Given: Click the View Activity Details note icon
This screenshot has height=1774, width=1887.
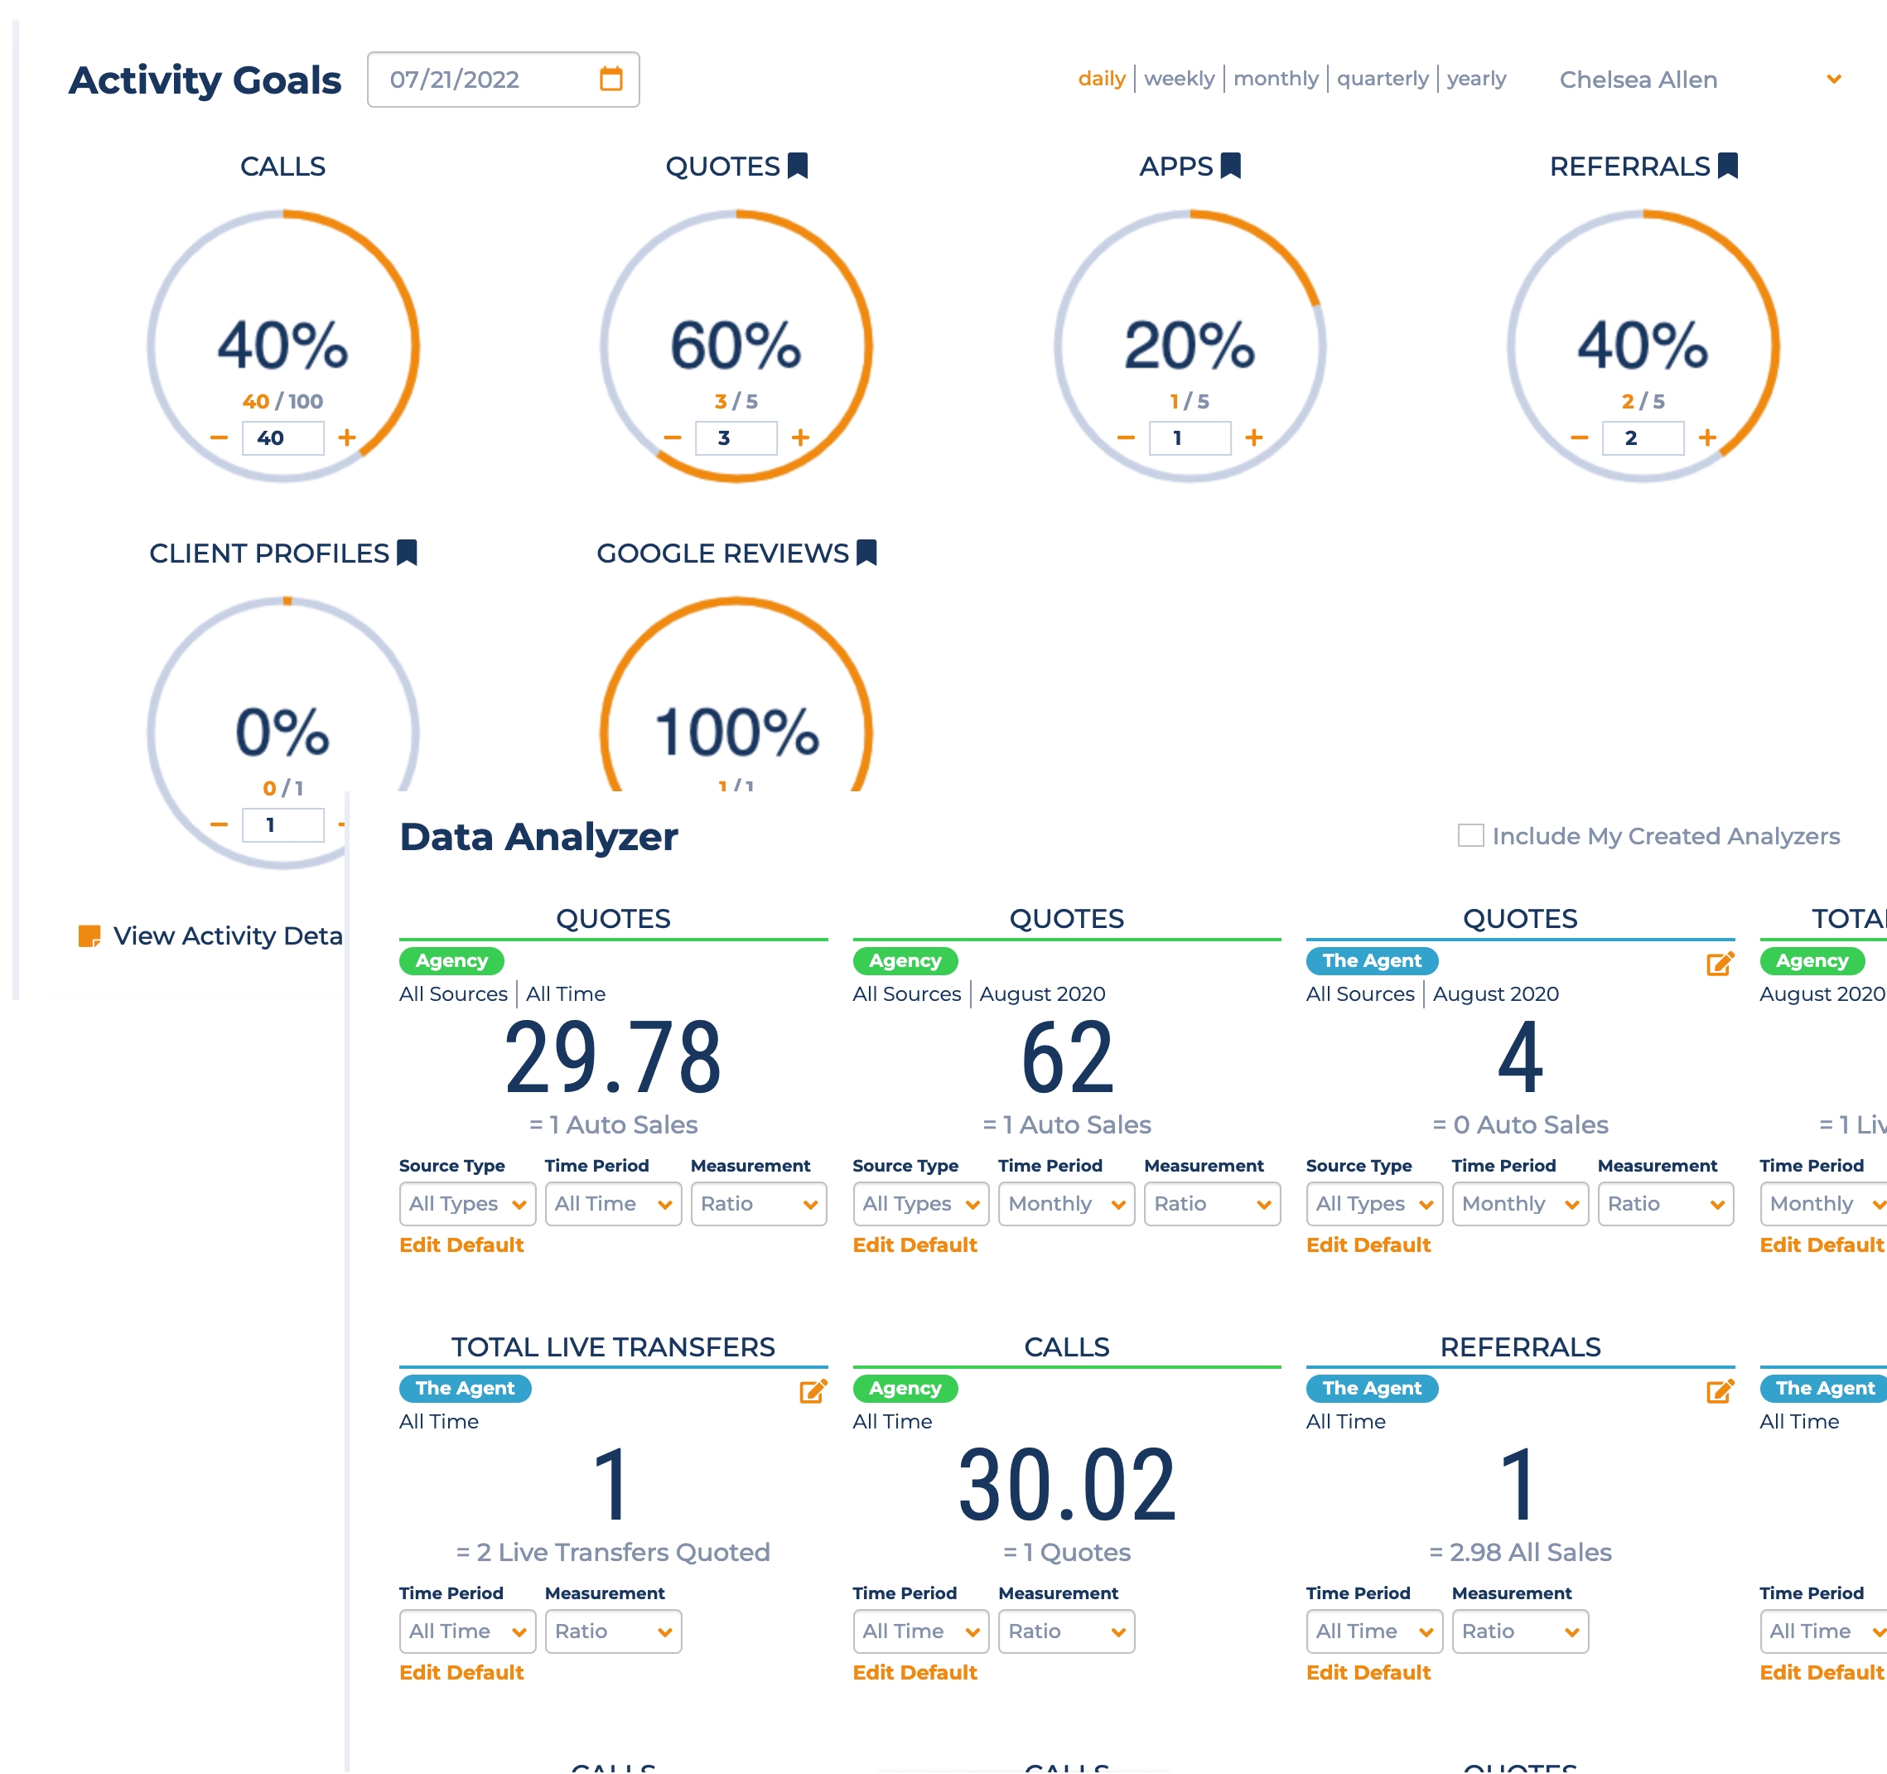Looking at the screenshot, I should point(89,936).
